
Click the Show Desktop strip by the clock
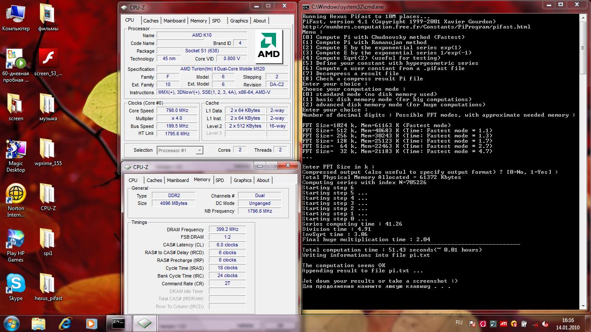[x=588, y=323]
